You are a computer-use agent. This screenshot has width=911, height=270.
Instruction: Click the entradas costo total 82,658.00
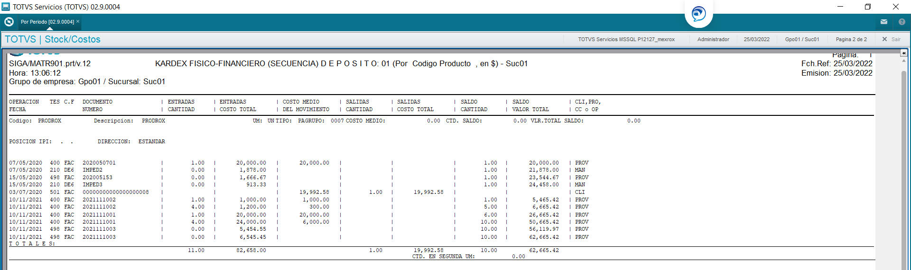[251, 250]
